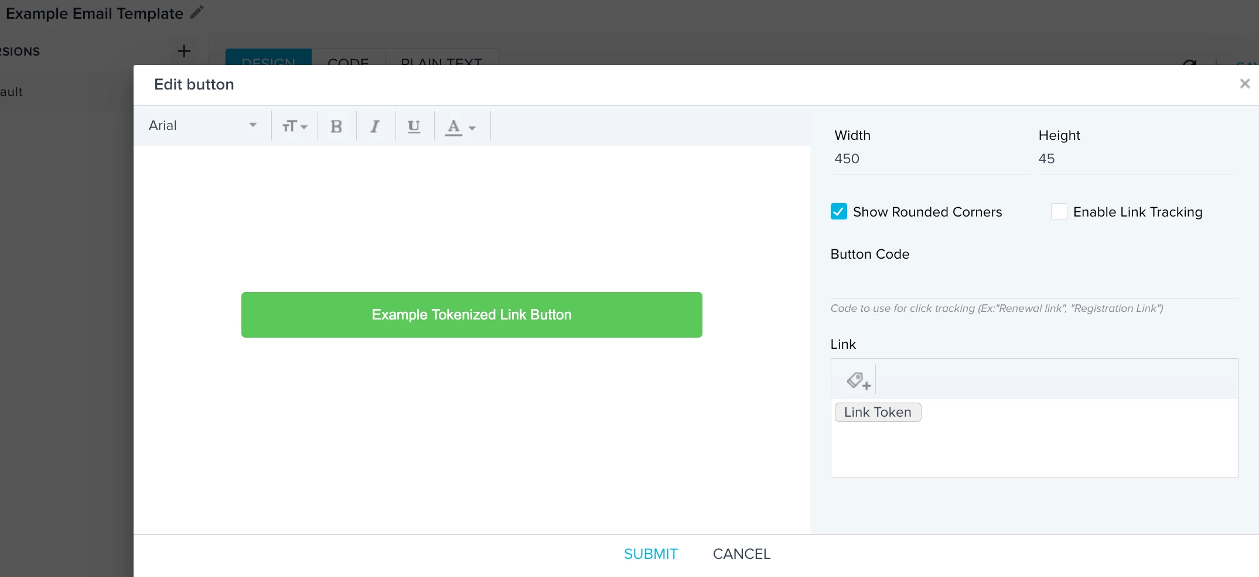Uncheck Show Rounded Corners
Screen dimensions: 1259x577
[838, 211]
